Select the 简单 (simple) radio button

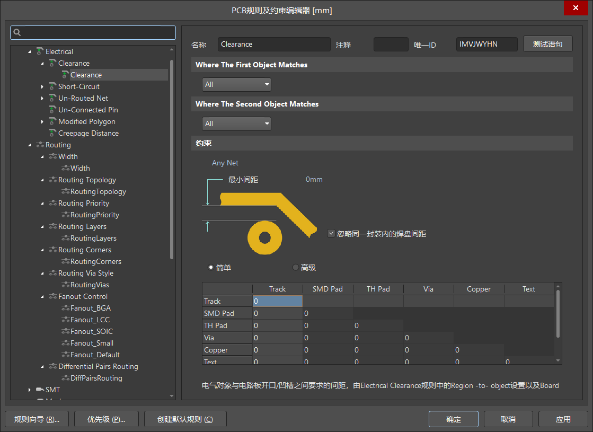tap(211, 268)
